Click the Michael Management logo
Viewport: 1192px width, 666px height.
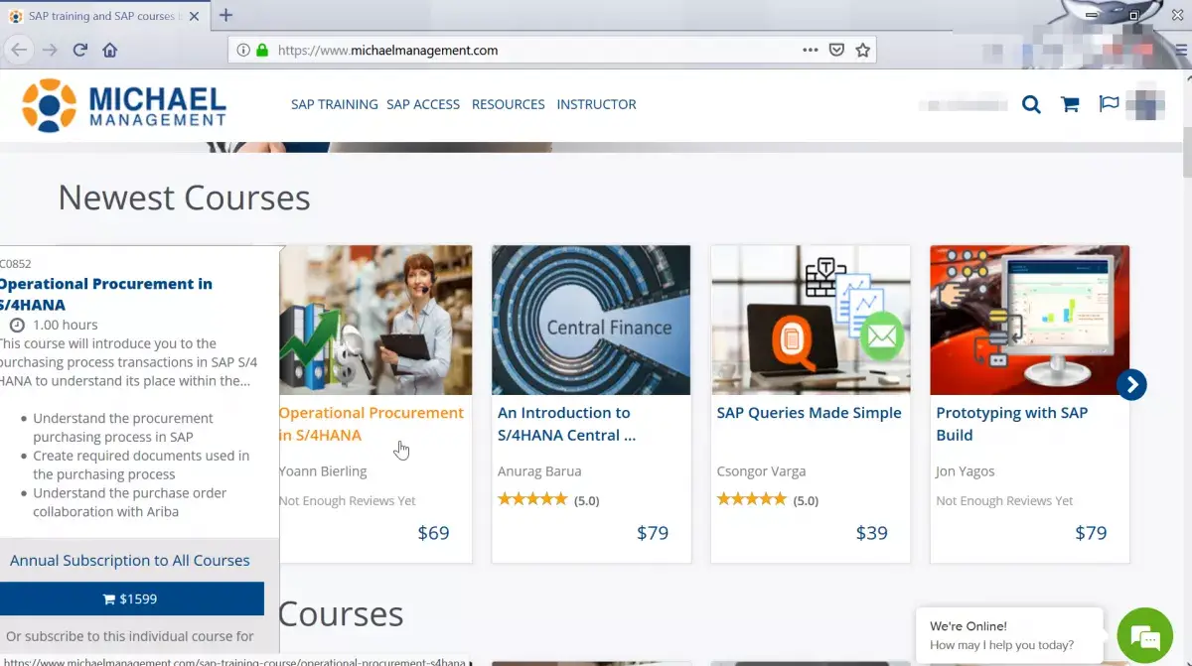tap(124, 105)
